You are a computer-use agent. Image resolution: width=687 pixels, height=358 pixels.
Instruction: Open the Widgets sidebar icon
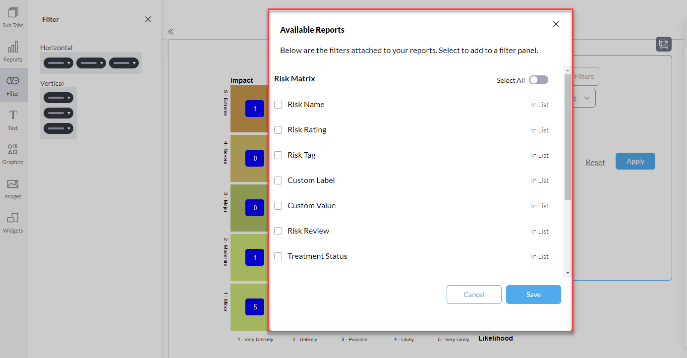point(13,223)
